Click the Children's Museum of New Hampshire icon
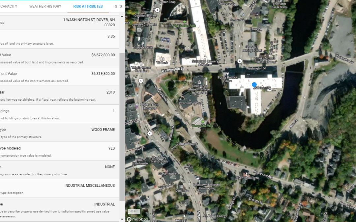356x222 pixels. click(x=199, y=82)
